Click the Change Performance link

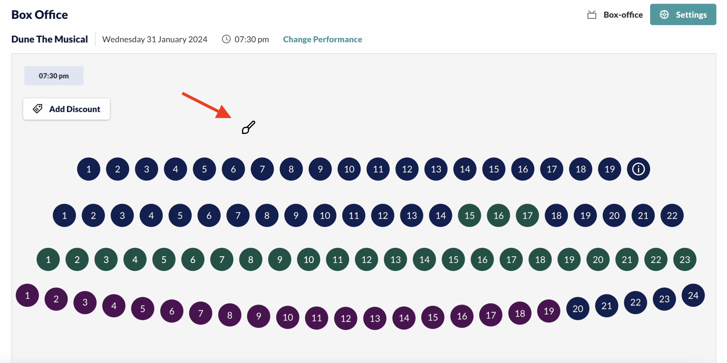pos(322,39)
